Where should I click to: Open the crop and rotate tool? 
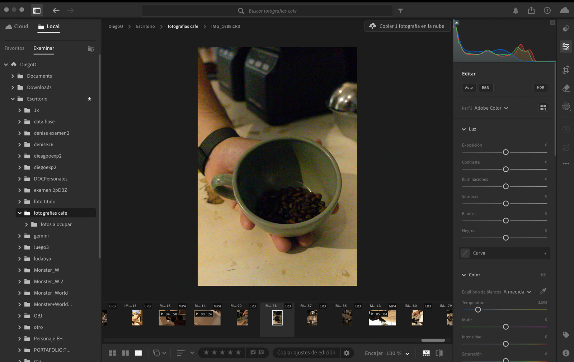point(566,70)
